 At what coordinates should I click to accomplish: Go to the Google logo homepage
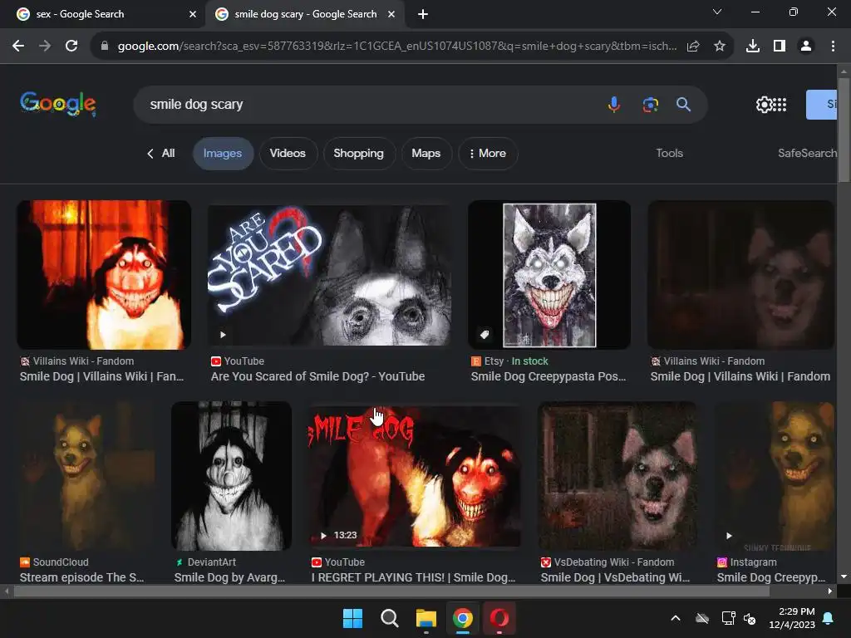pos(58,103)
